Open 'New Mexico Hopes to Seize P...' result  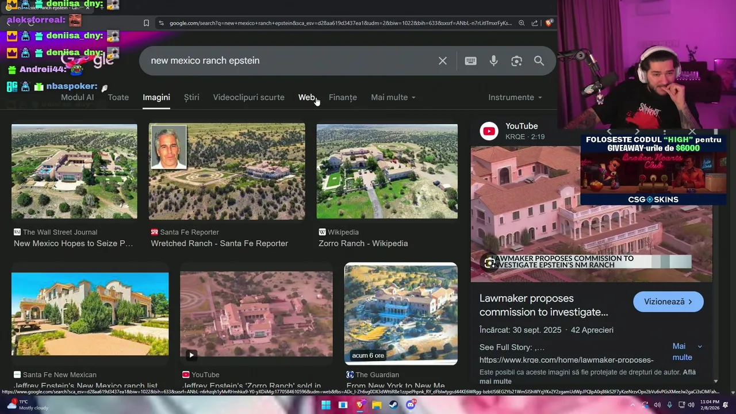click(x=73, y=243)
